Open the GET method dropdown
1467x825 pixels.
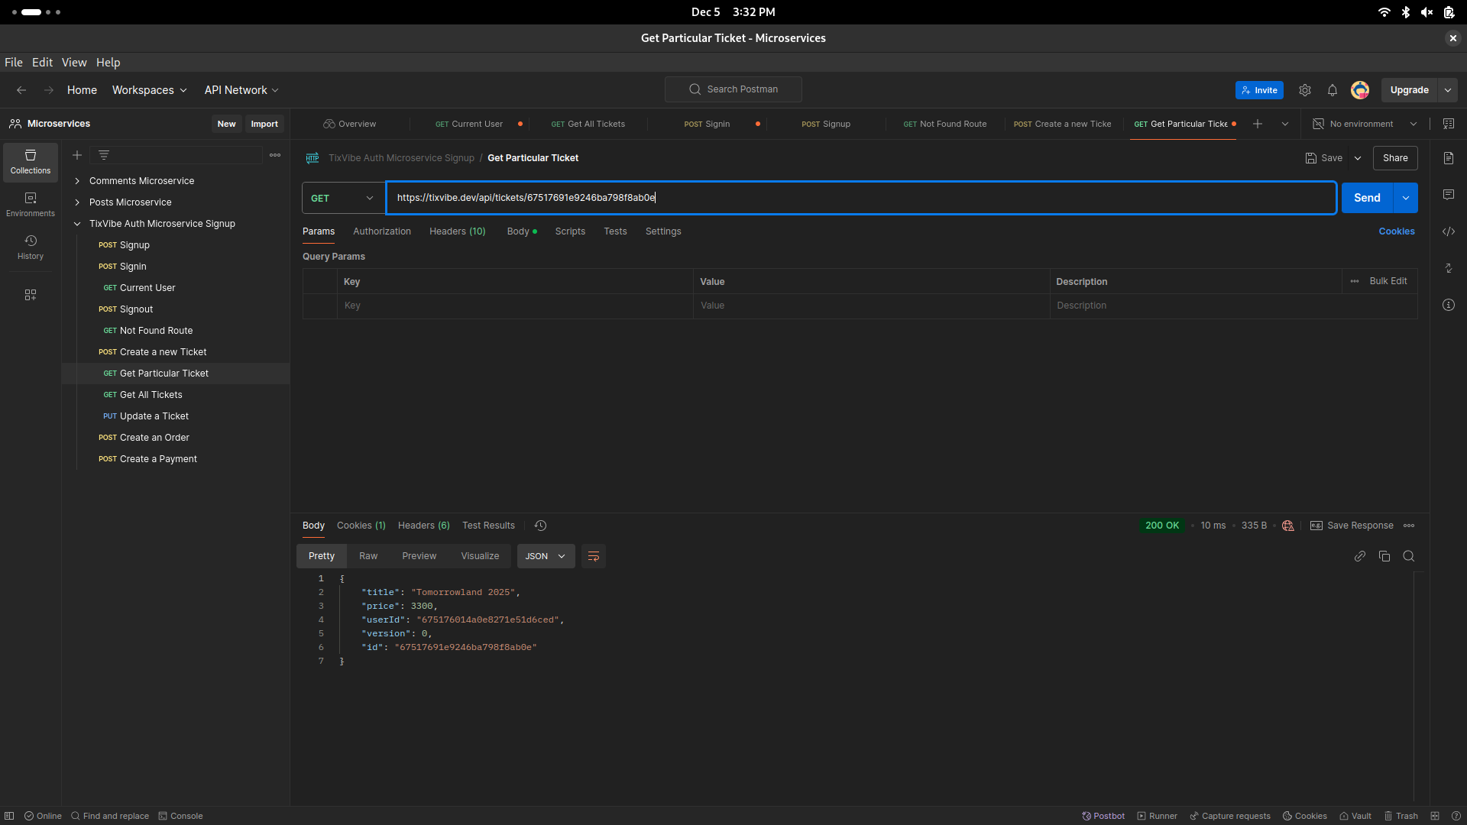tap(343, 198)
